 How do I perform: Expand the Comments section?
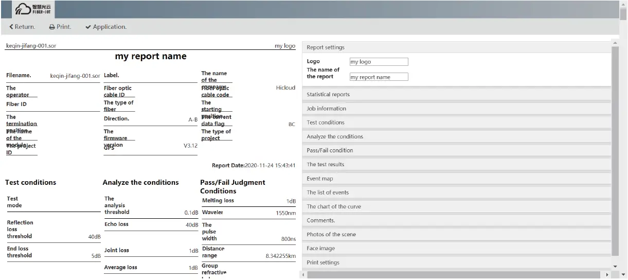(321, 220)
